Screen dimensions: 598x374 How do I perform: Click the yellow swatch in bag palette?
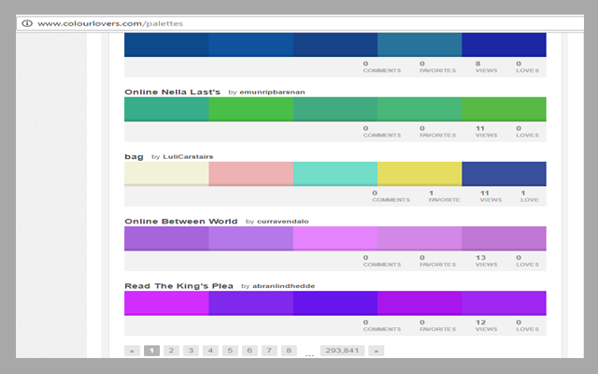click(x=419, y=174)
